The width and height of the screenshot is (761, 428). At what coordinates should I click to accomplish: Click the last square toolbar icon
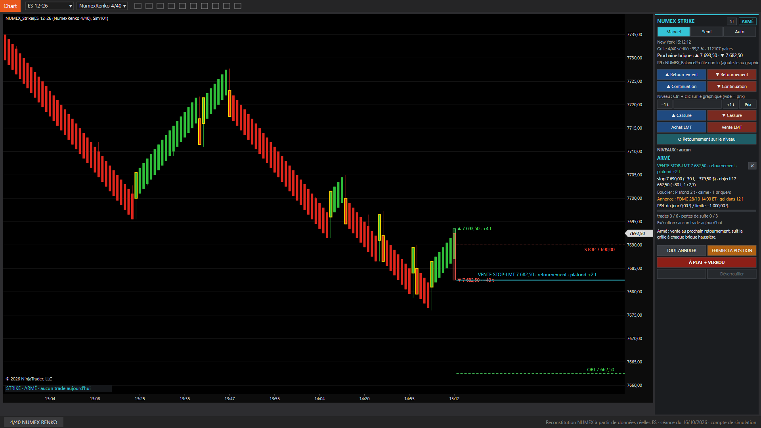point(238,6)
